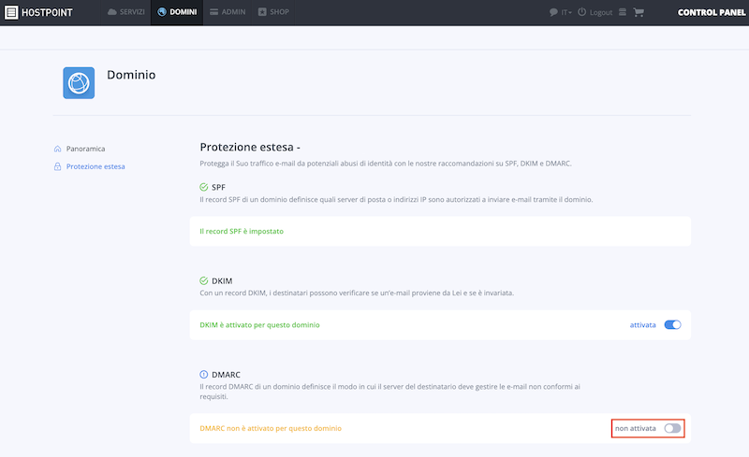749x457 pixels.
Task: Open the Shop menu
Action: click(273, 12)
